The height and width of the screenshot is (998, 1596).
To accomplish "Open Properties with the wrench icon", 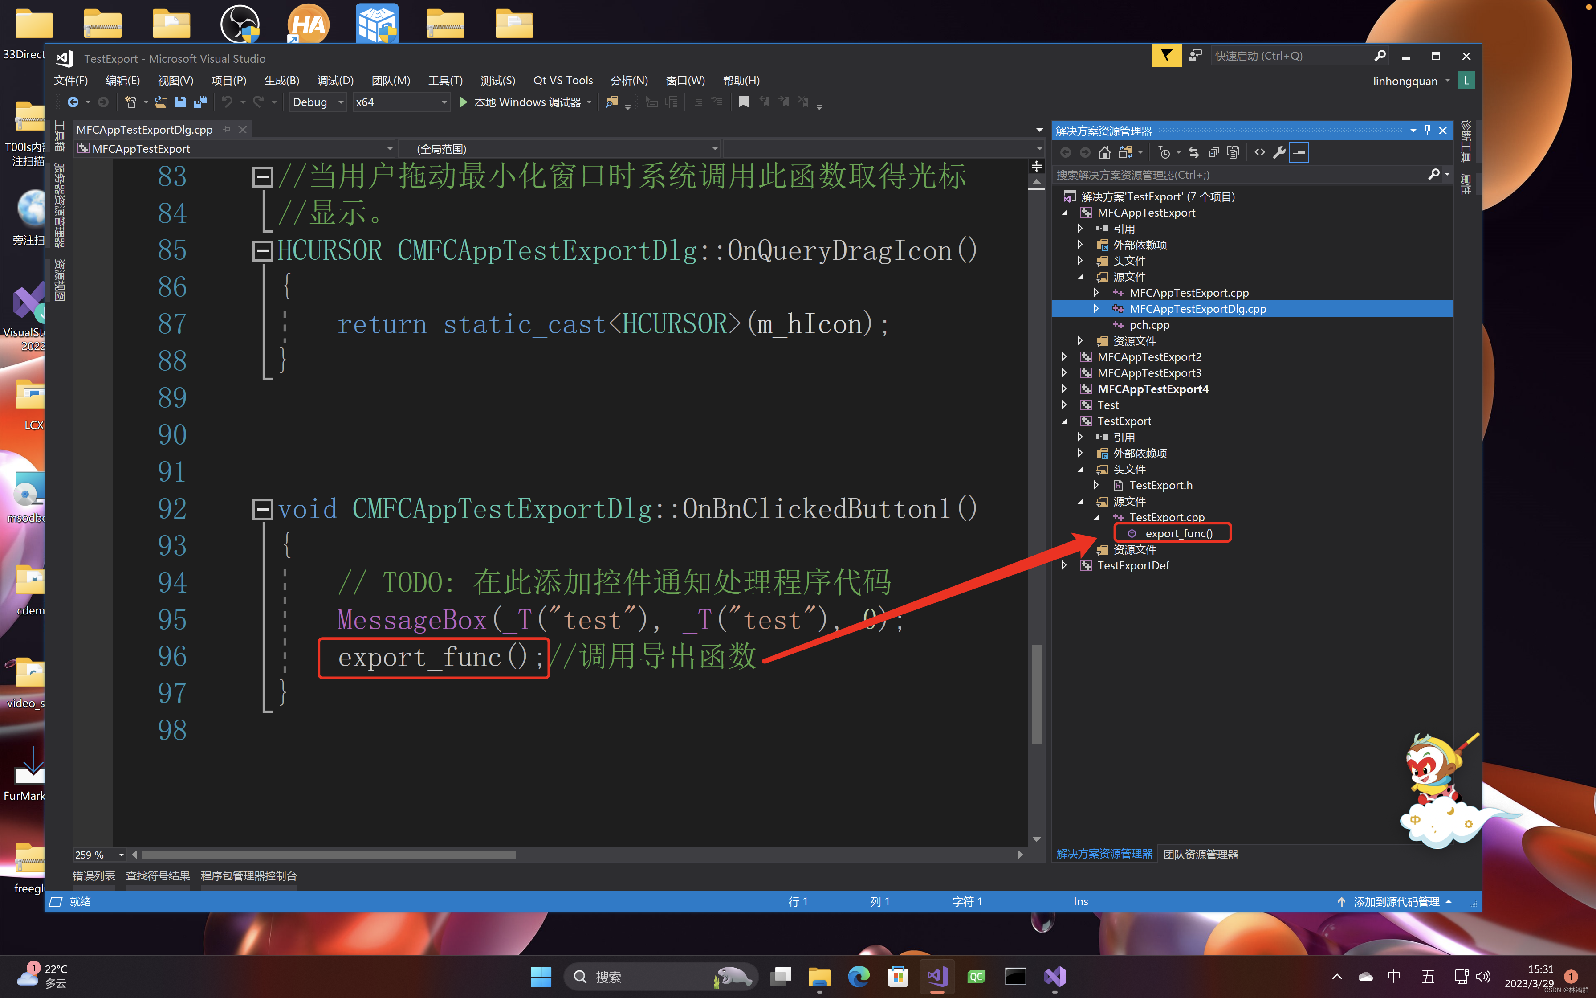I will 1279,152.
